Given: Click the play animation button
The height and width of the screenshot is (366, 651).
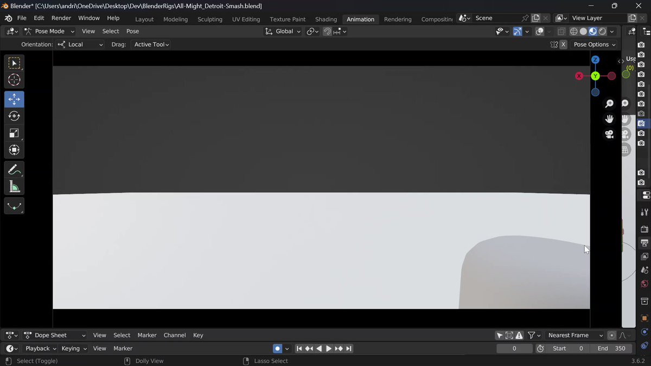Looking at the screenshot, I should [x=329, y=349].
